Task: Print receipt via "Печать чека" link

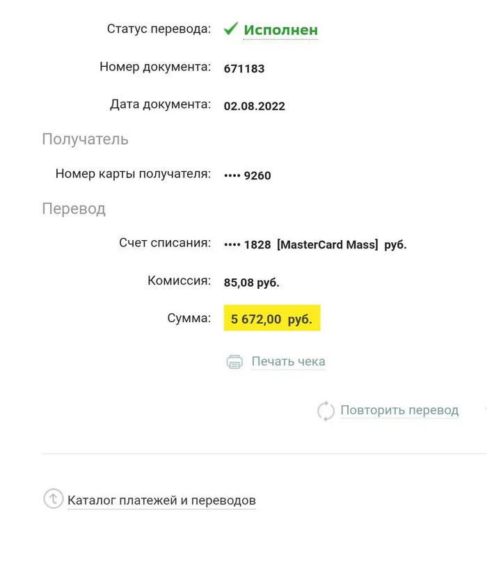Action: pyautogui.click(x=288, y=362)
